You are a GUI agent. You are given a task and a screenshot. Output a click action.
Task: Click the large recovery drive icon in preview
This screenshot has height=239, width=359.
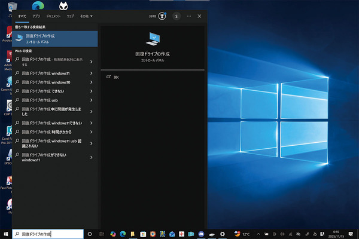point(153,39)
